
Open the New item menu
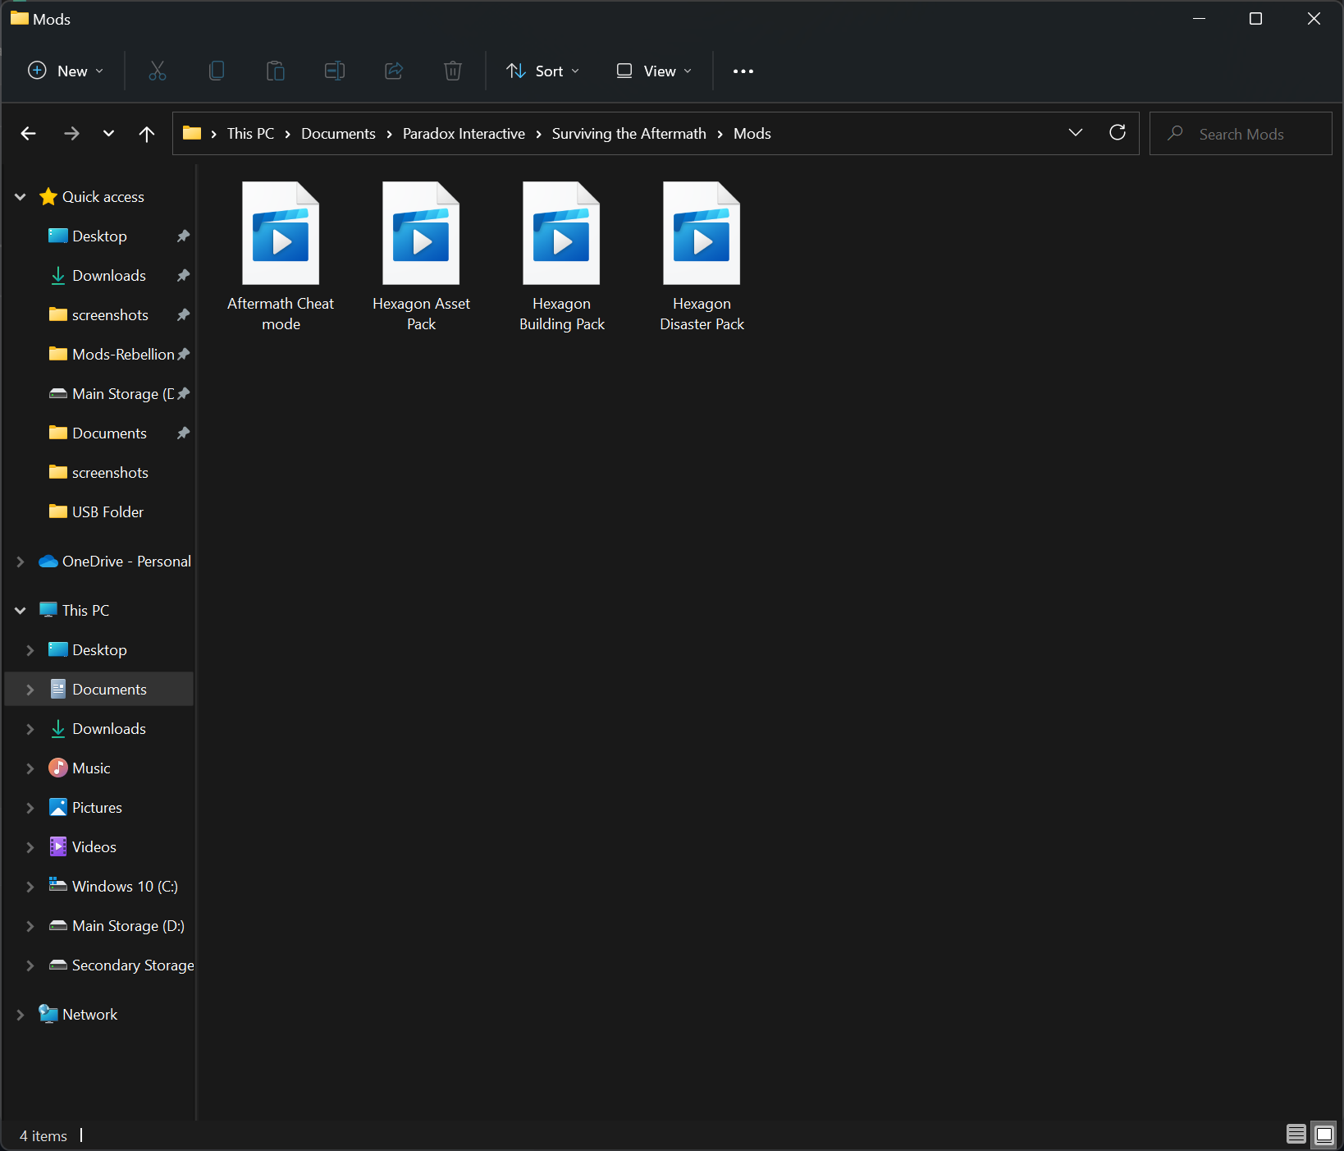(x=66, y=71)
